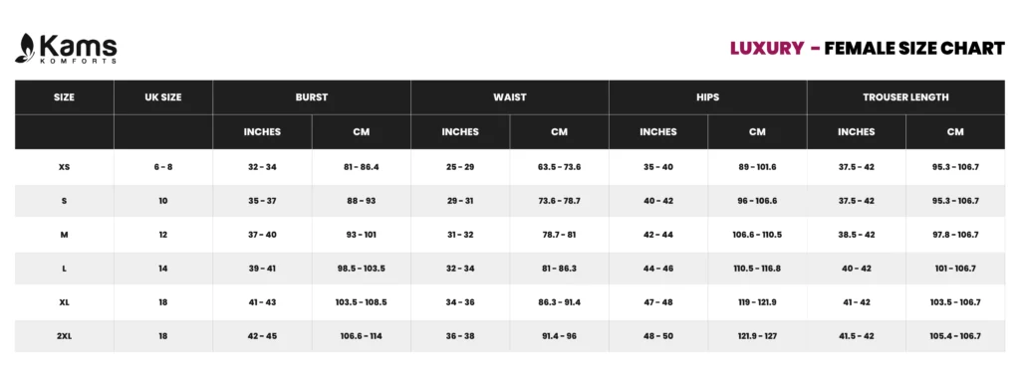Select hips inches cell 47 - 48

pos(658,302)
